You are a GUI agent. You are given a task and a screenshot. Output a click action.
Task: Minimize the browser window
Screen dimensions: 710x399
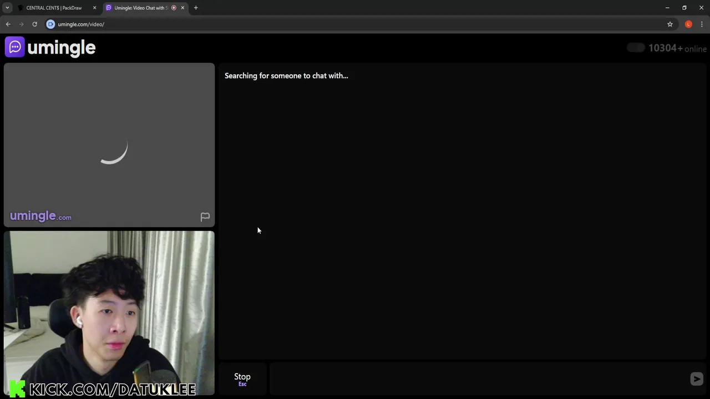[x=667, y=8]
